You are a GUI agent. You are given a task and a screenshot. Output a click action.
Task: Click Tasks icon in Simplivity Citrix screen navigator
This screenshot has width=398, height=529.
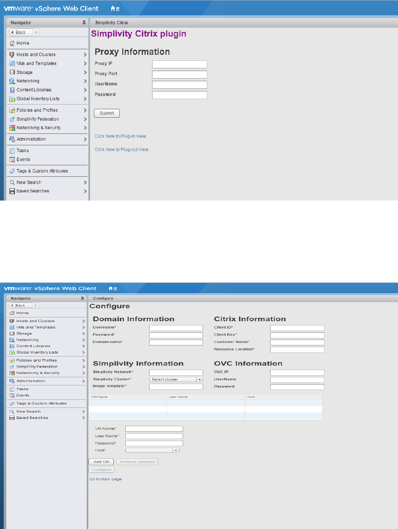pos(12,150)
